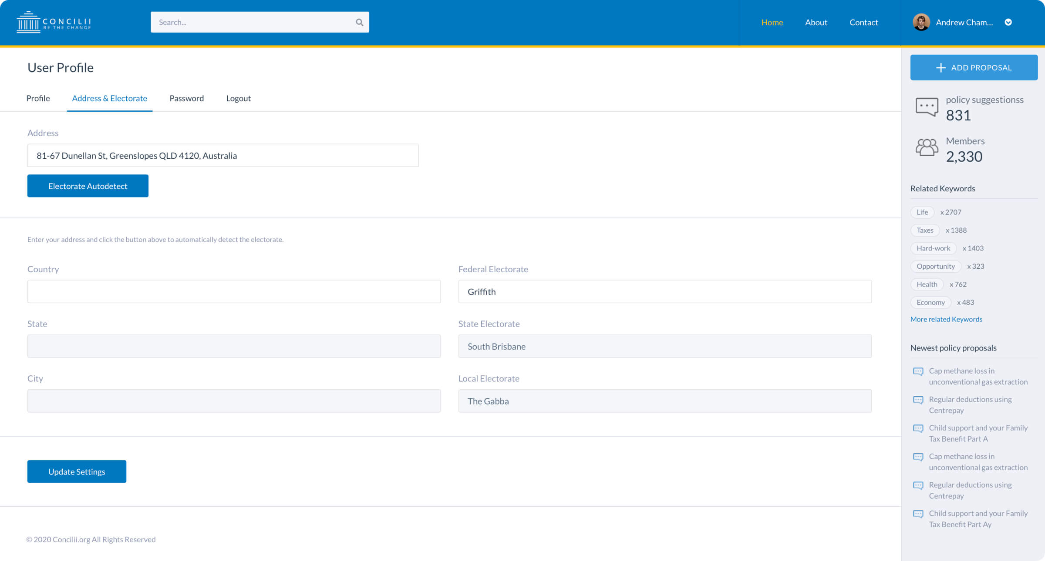Select the Life keyword tag

(x=922, y=212)
